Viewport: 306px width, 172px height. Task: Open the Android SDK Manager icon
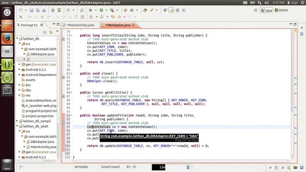(53, 10)
